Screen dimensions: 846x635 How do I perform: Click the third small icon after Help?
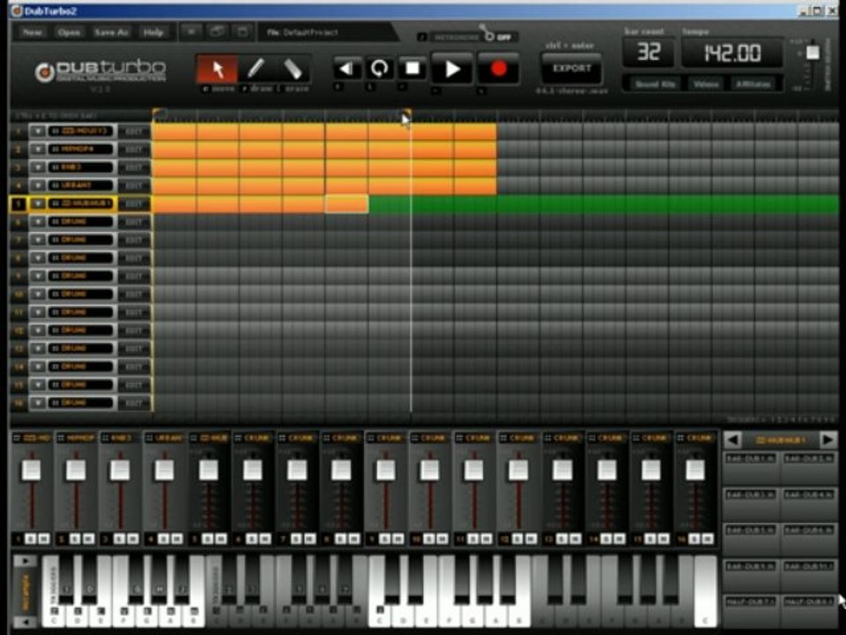tap(243, 33)
